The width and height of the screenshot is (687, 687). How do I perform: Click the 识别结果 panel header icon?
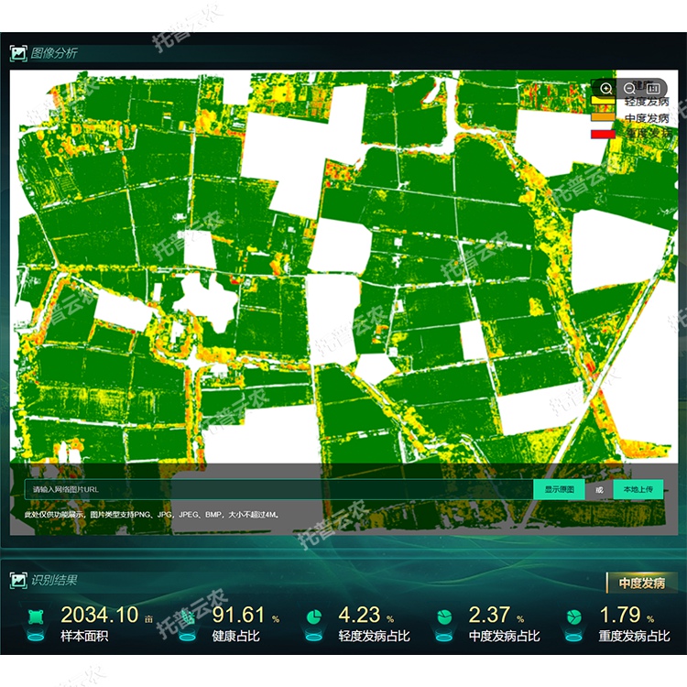(18, 580)
